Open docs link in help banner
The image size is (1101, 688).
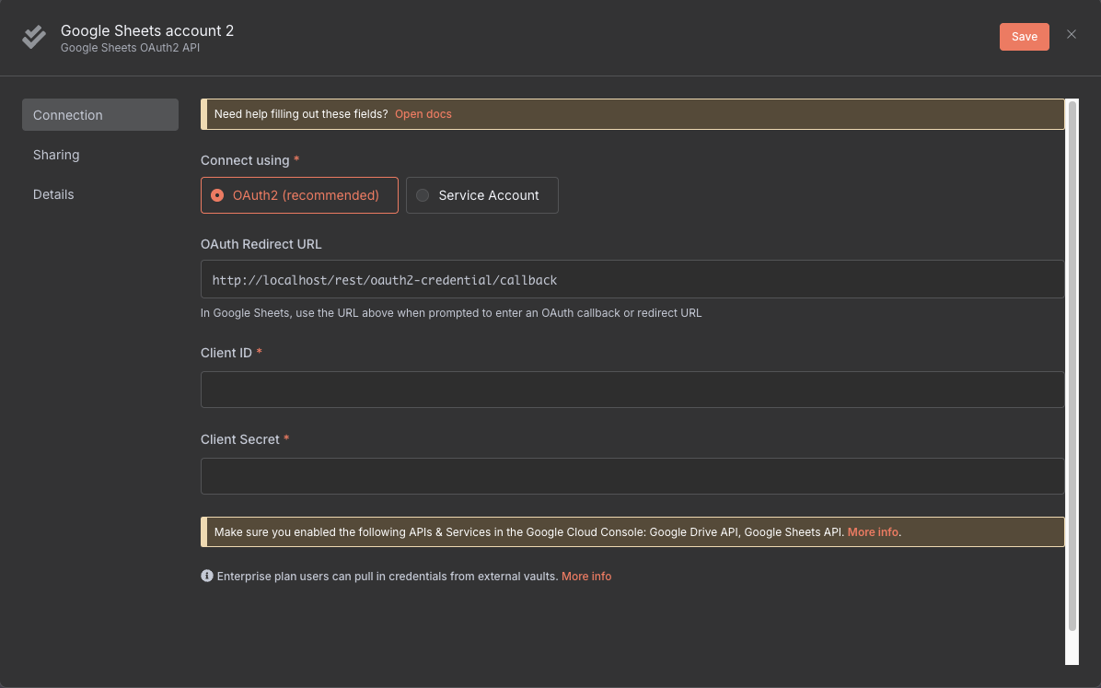pyautogui.click(x=423, y=114)
